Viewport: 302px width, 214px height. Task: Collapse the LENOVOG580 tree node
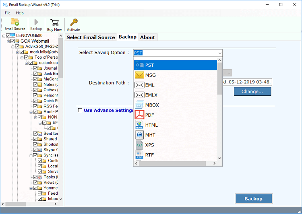[x=4, y=36]
